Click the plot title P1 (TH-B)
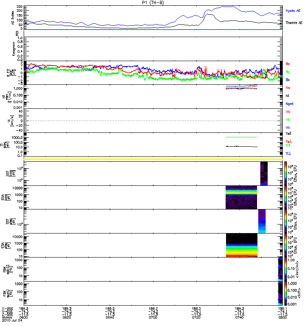Screen dimensions: 306x326 pyautogui.click(x=153, y=2)
